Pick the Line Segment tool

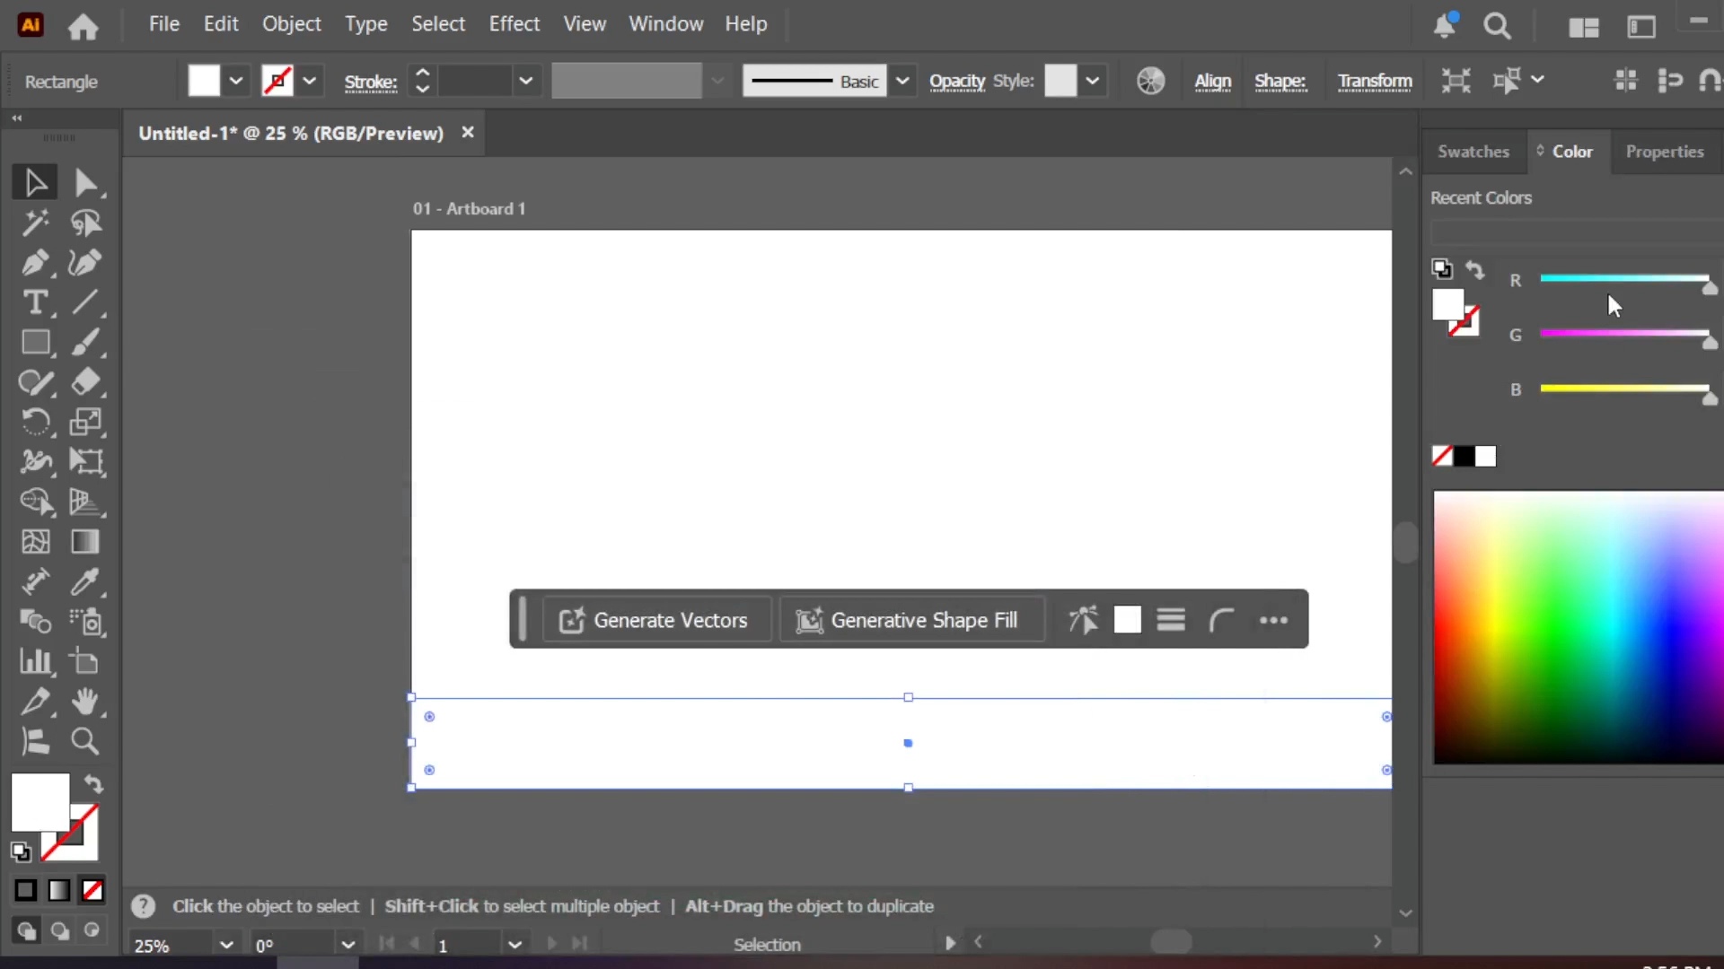[85, 302]
